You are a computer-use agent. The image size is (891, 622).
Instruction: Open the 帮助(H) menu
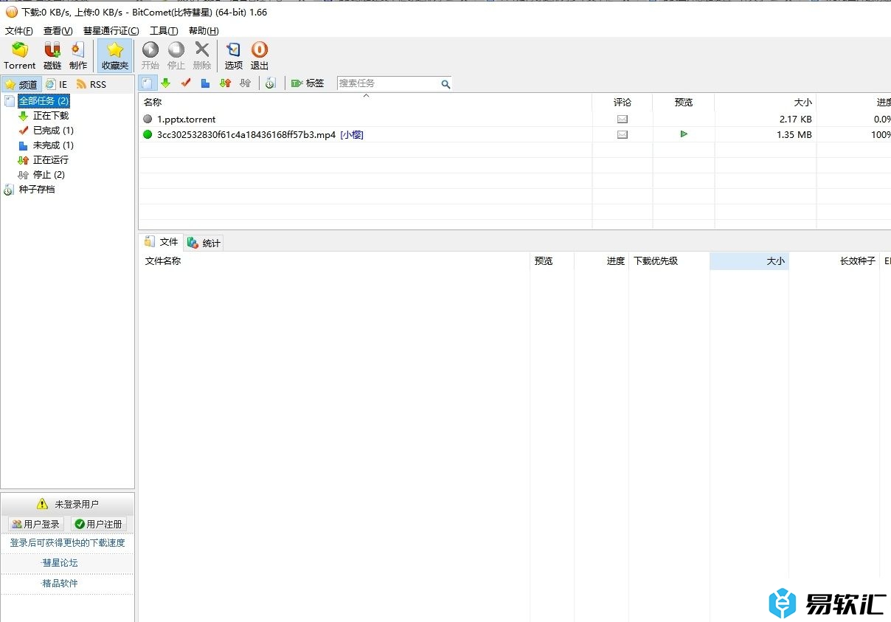pyautogui.click(x=204, y=31)
